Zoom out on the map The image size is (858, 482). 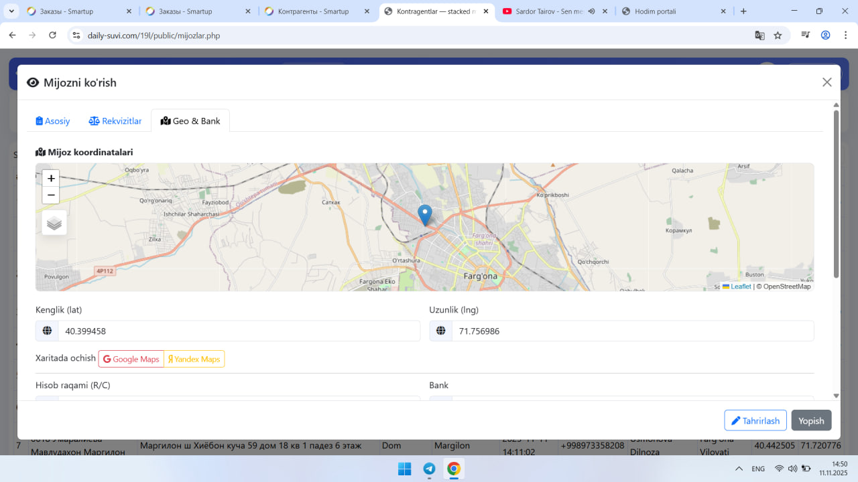[x=51, y=195]
